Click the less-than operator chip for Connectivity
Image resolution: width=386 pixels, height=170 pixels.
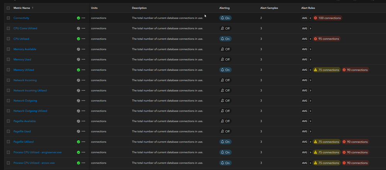coord(311,18)
